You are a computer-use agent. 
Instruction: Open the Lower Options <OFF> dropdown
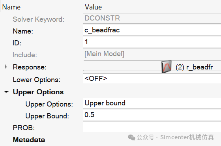tap(152, 79)
